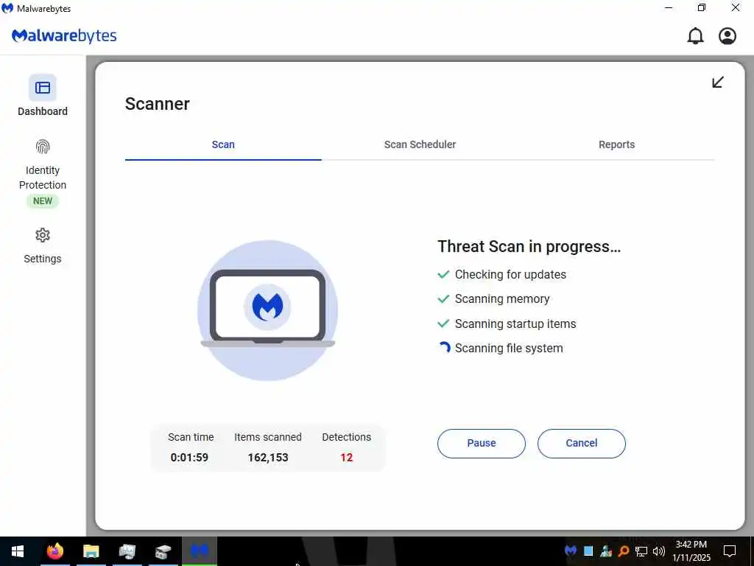Click the Malwarebytes system tray icon

(x=571, y=551)
